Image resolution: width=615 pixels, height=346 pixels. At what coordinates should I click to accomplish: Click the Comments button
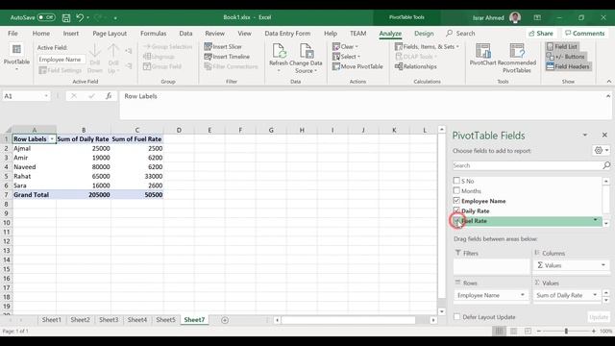[585, 34]
